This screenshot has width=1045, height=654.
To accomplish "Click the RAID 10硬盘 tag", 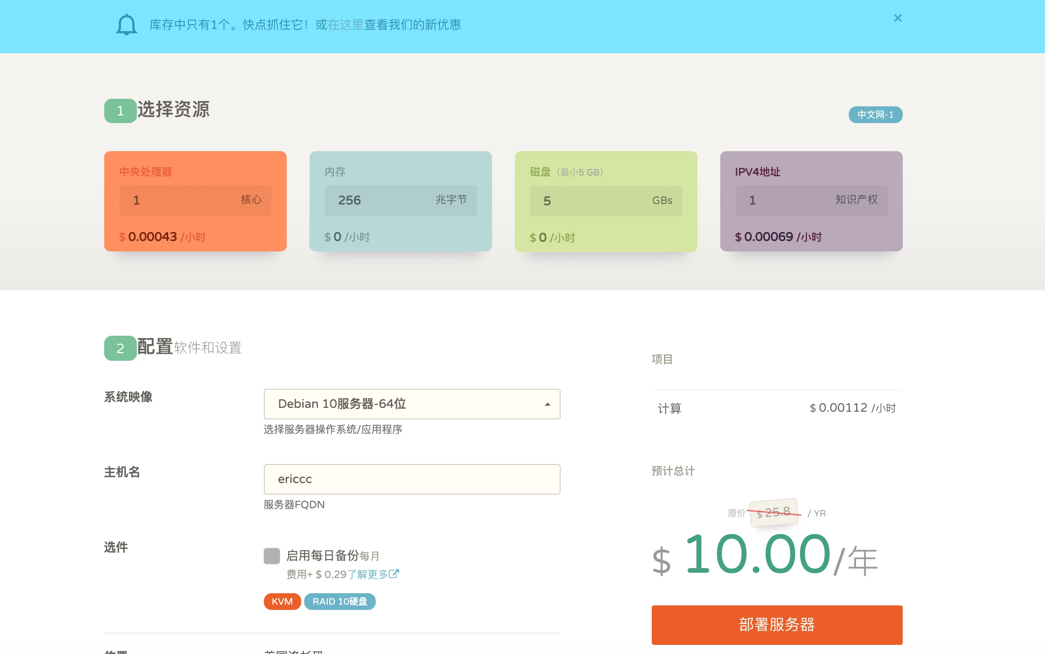I will pos(340,602).
